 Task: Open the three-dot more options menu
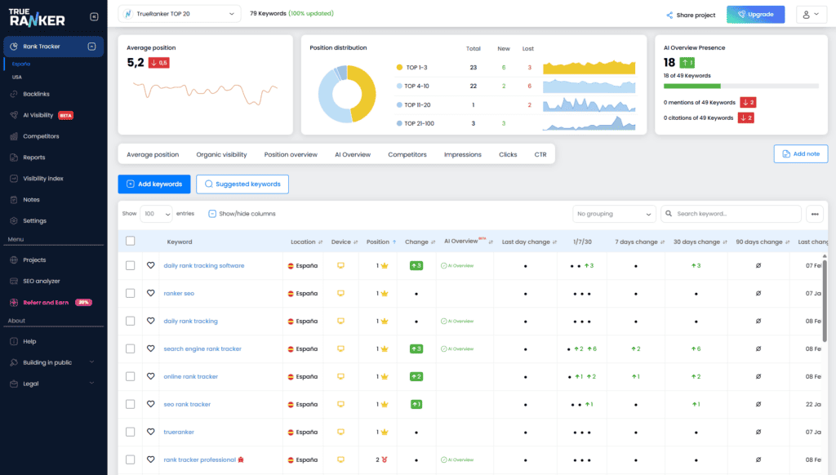point(814,214)
